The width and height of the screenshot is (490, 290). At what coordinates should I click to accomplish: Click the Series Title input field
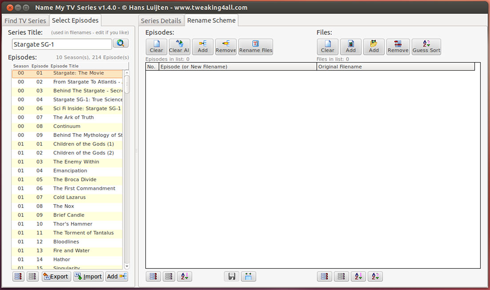(62, 44)
